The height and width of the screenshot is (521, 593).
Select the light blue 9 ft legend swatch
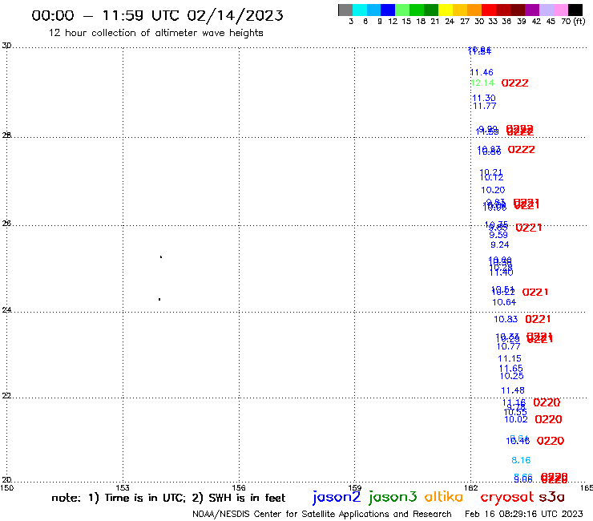(x=373, y=10)
